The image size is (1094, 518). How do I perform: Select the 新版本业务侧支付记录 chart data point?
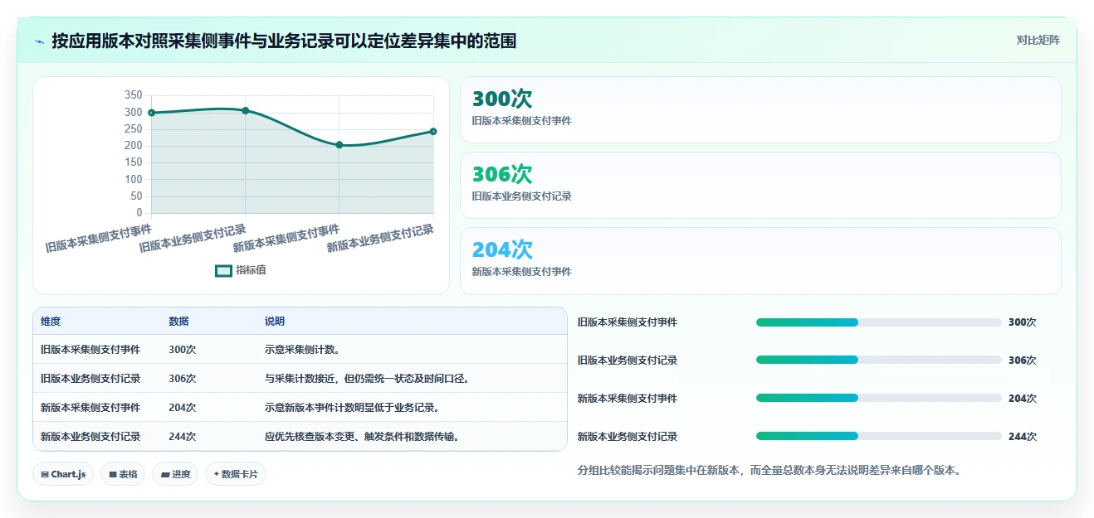coord(433,132)
